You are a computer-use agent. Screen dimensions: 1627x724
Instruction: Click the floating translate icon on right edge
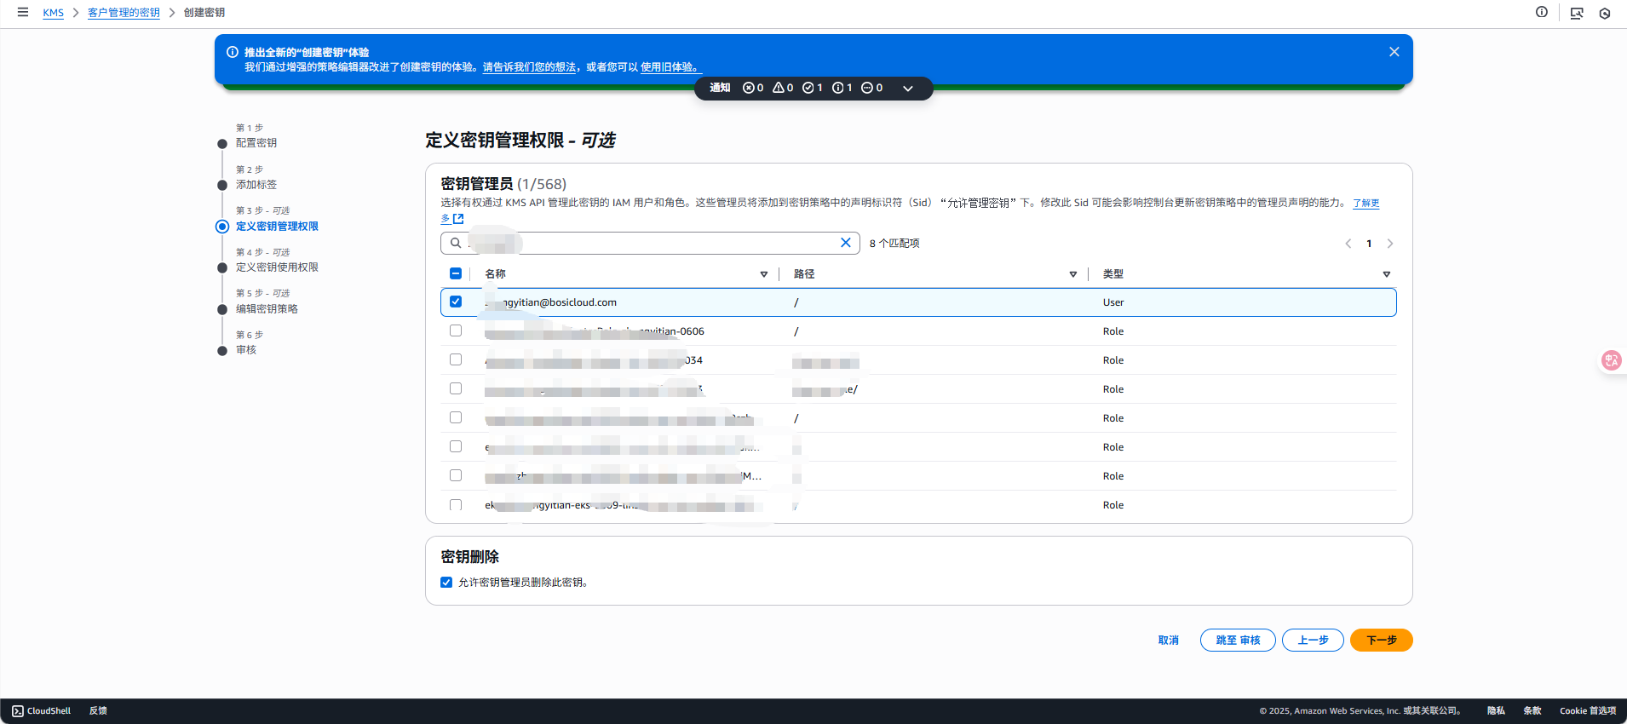click(1612, 360)
